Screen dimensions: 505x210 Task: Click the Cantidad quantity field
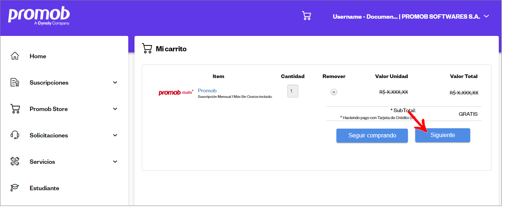point(292,91)
